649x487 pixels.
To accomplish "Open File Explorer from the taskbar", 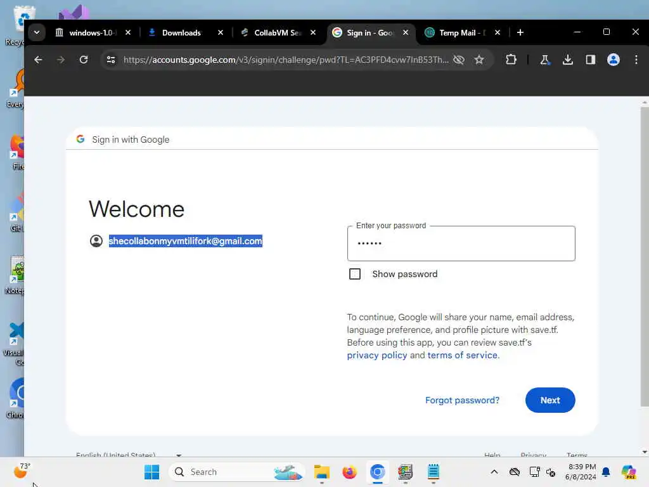I will pos(321,472).
